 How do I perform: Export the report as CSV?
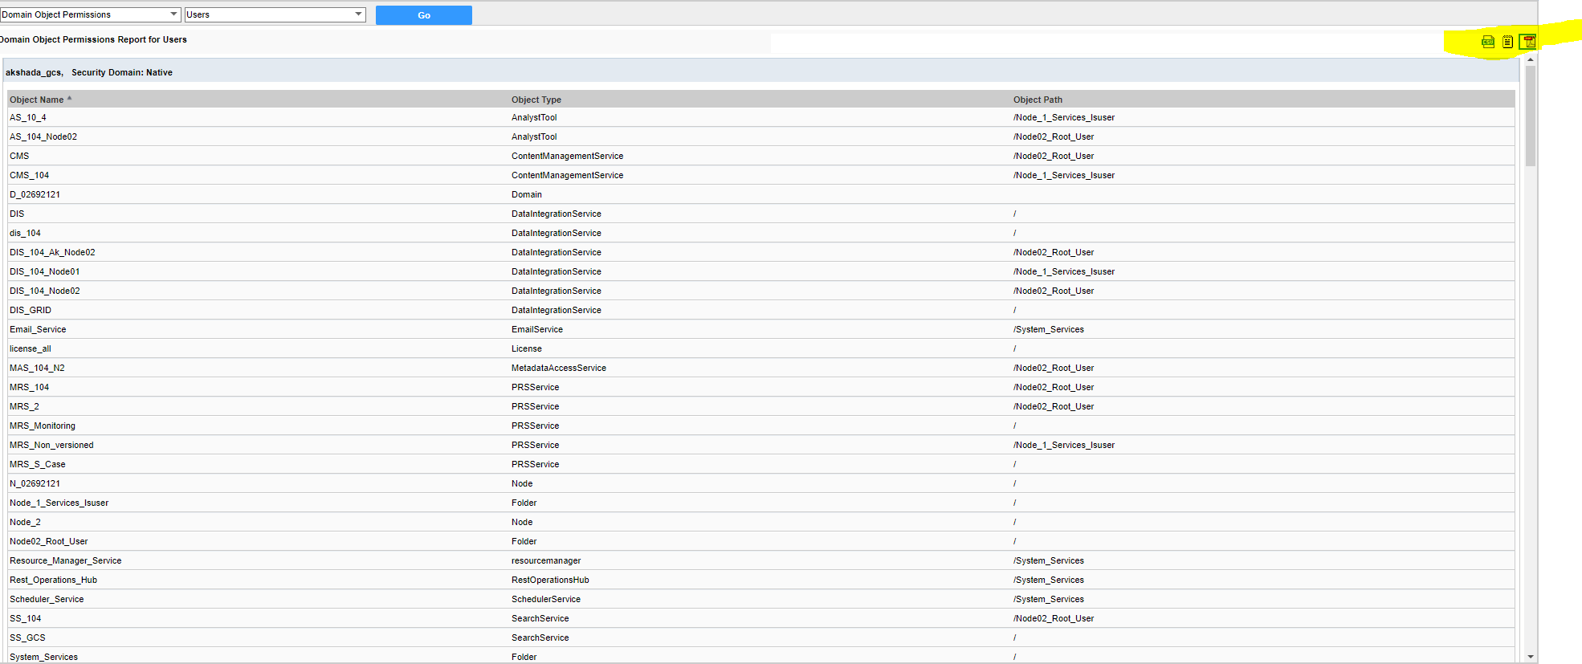(x=1488, y=42)
